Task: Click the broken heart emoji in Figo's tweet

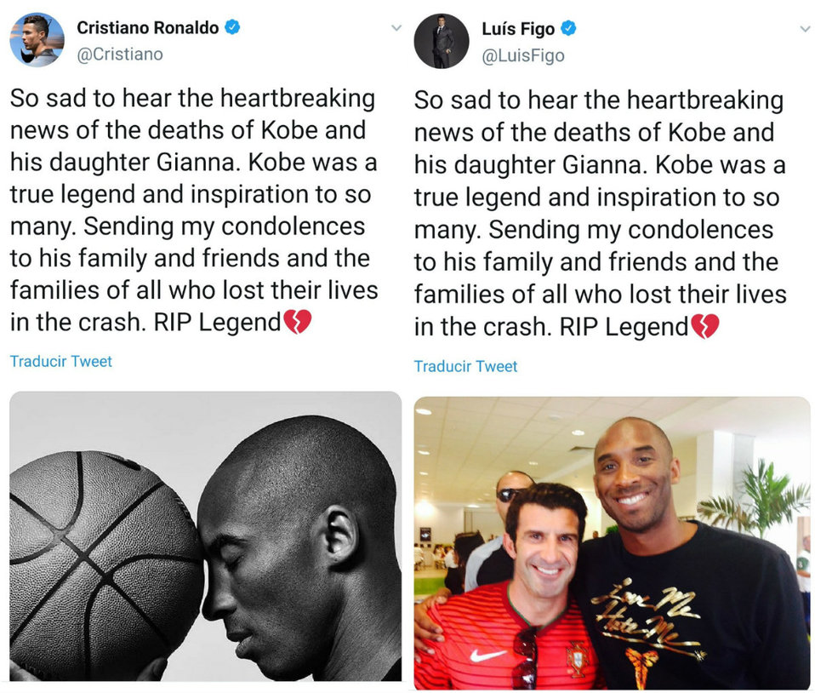Action: [x=704, y=326]
